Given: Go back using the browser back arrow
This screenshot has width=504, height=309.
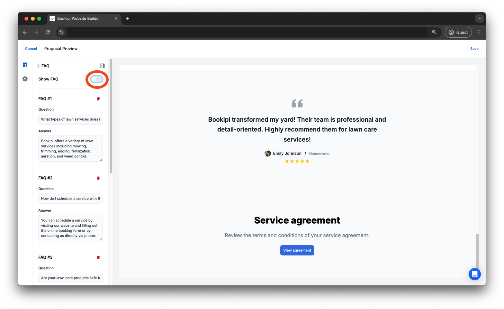Looking at the screenshot, I should click(25, 32).
